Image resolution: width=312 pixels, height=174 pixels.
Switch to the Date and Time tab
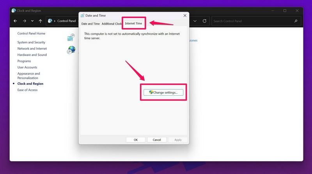[90, 24]
